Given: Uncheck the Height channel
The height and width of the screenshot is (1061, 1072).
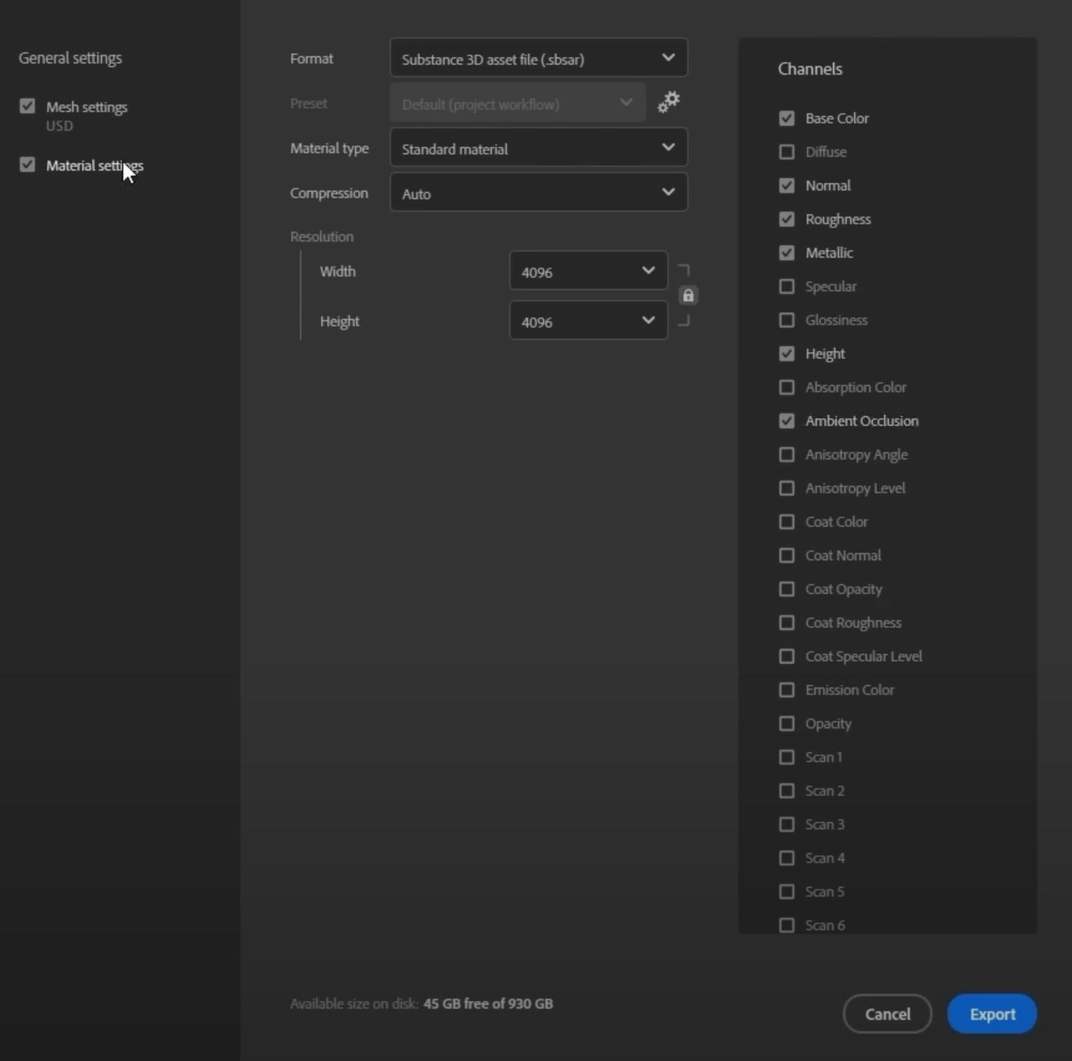Looking at the screenshot, I should click(x=787, y=354).
